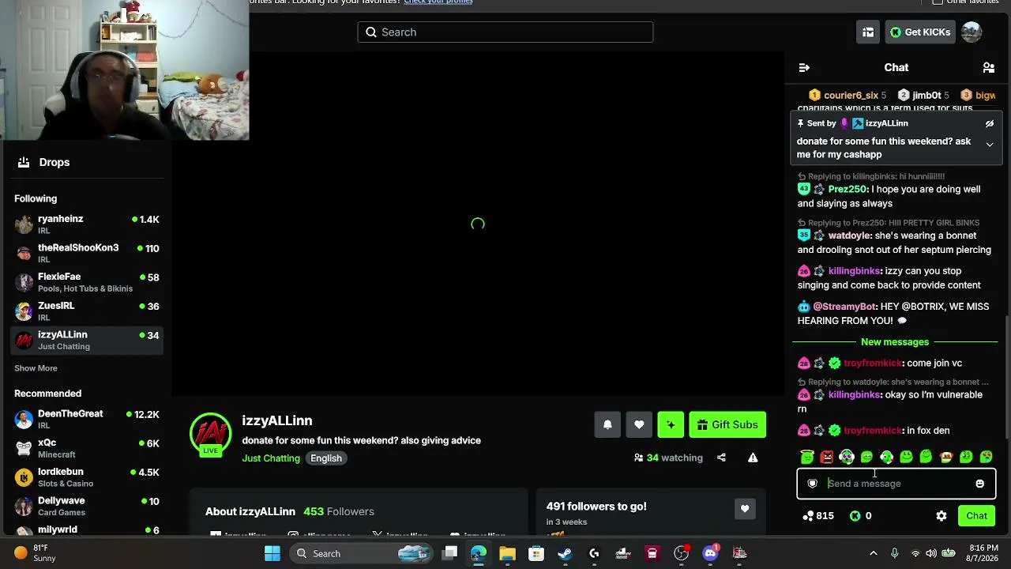Launch Microsoft Store from the taskbar
This screenshot has width=1011, height=569.
pyautogui.click(x=536, y=554)
